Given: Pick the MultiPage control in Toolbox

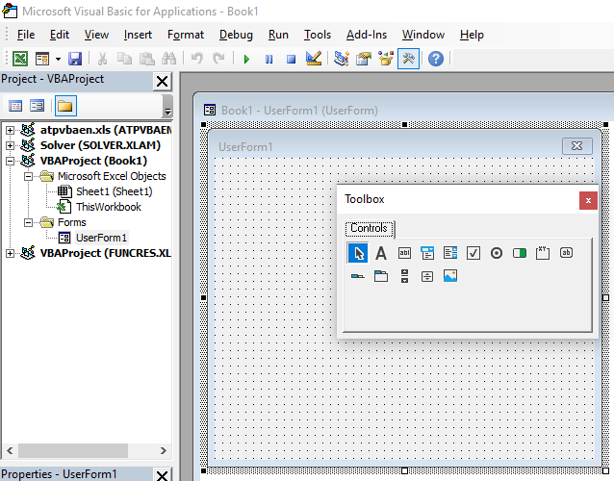Looking at the screenshot, I should pyautogui.click(x=381, y=276).
